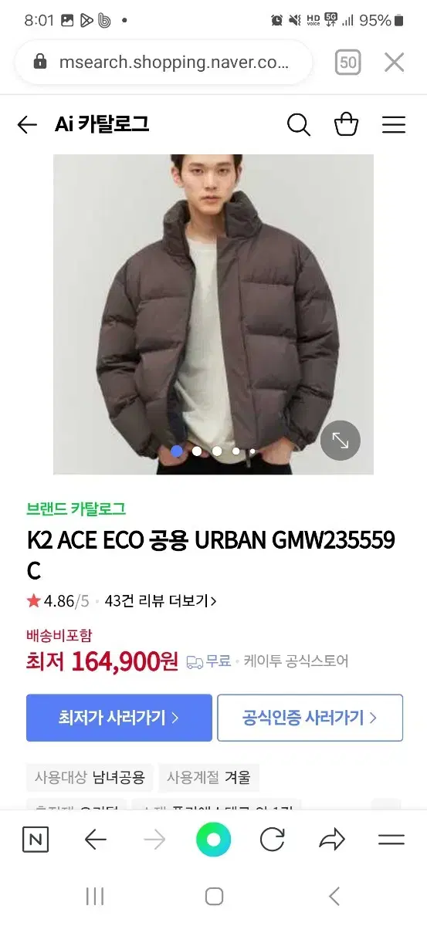Go back using the Ai 카탈로그 arrow

(x=27, y=124)
